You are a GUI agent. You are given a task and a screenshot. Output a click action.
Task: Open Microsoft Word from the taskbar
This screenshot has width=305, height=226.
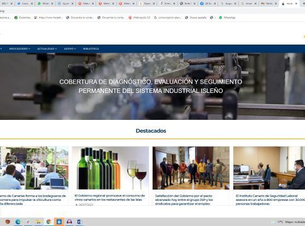click(79, 222)
